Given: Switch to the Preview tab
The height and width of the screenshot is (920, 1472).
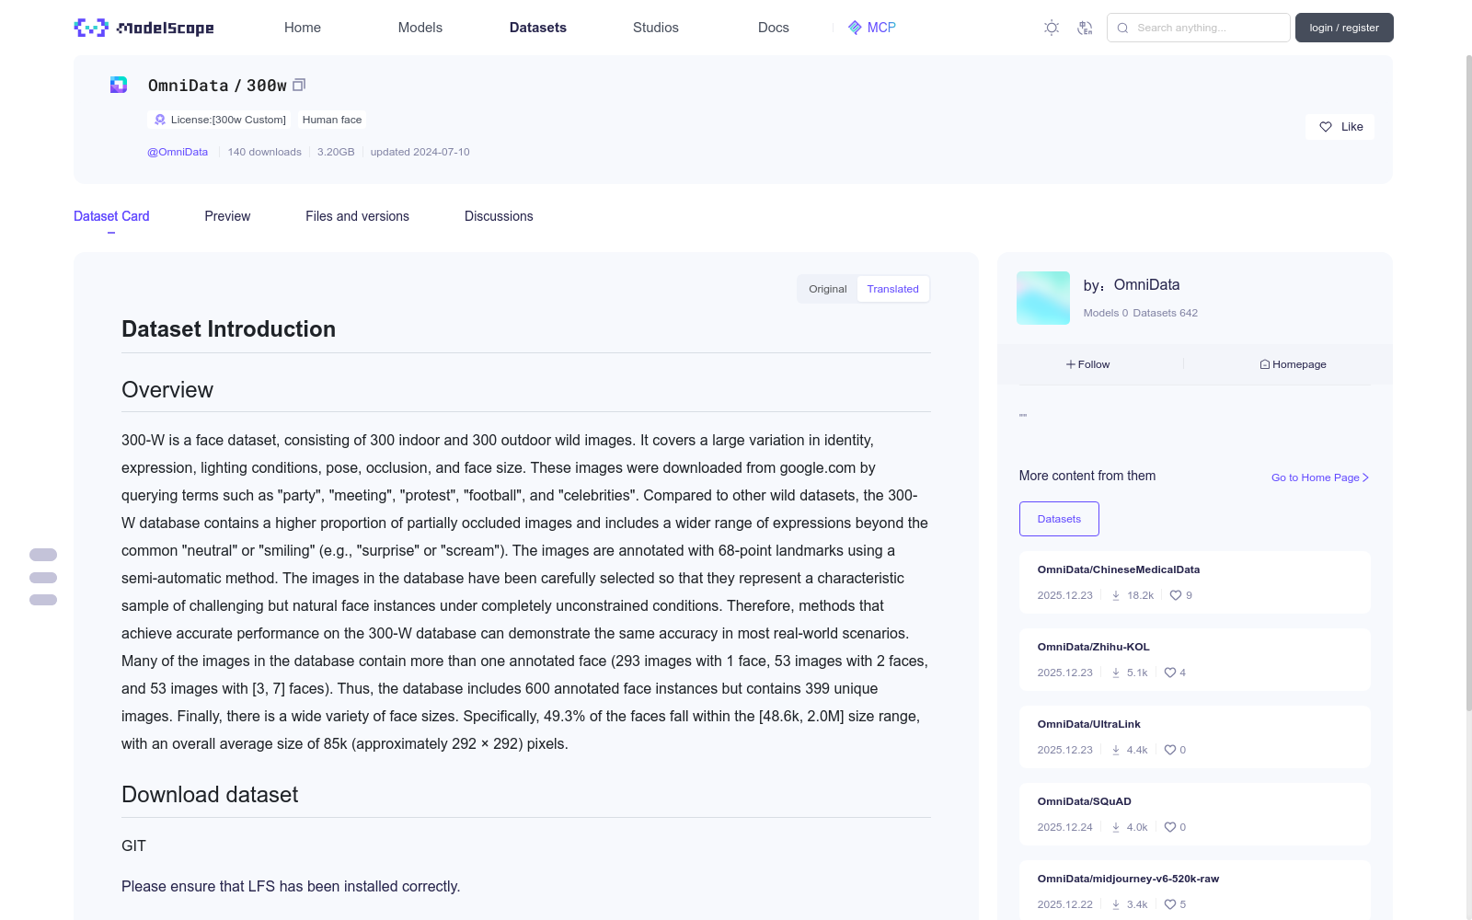Looking at the screenshot, I should (x=227, y=216).
